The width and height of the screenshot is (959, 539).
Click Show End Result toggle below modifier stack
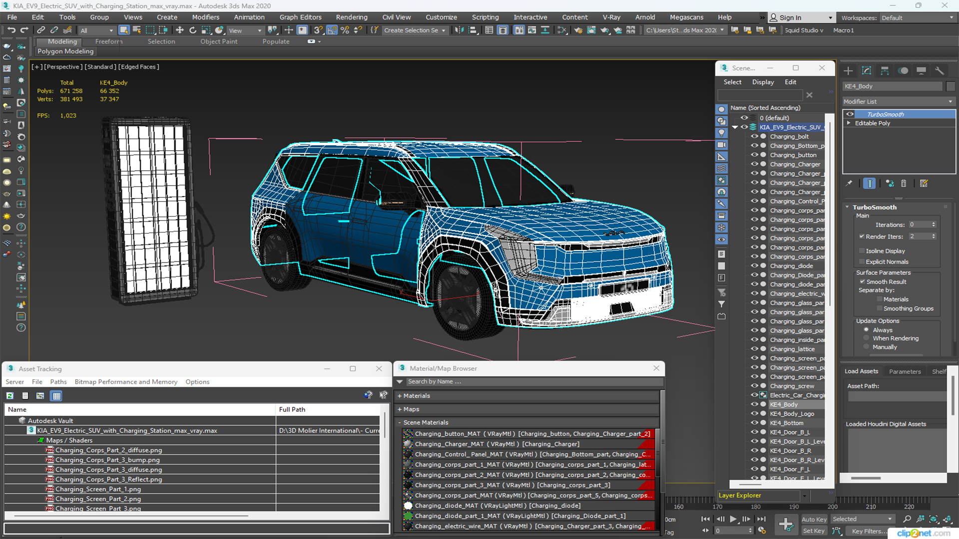[x=870, y=184]
